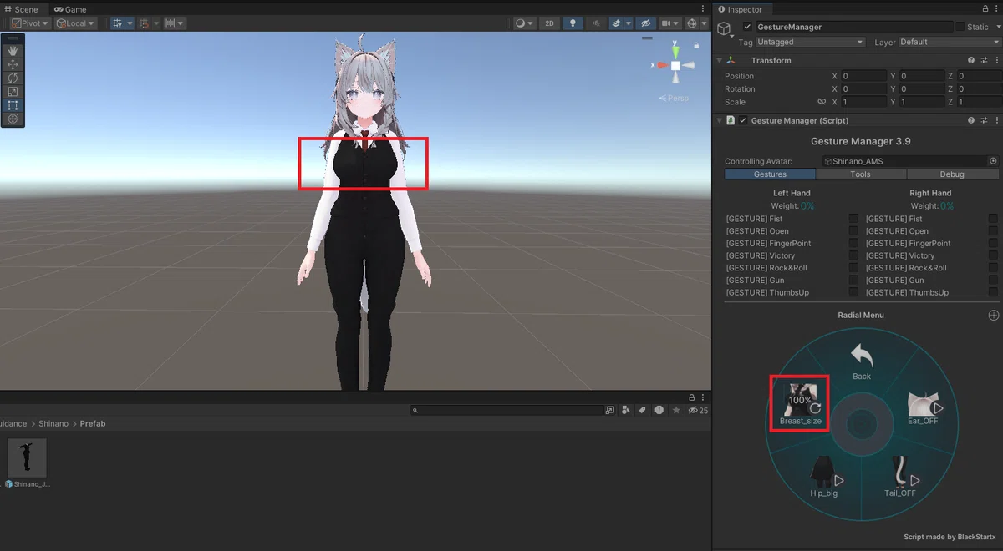Screen dimensions: 1003x551
Task: Toggle grid snapping icon in Scene toolbar
Action: [x=116, y=23]
